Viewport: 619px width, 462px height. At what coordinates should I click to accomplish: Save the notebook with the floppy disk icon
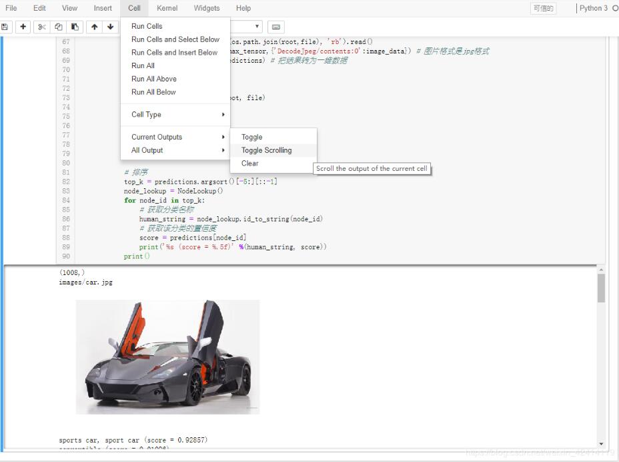coord(5,26)
